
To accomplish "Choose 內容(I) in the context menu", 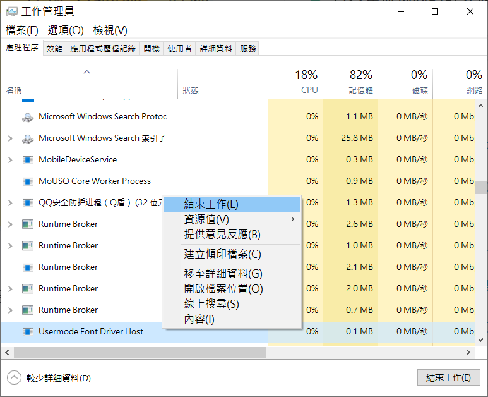I will coord(232,319).
